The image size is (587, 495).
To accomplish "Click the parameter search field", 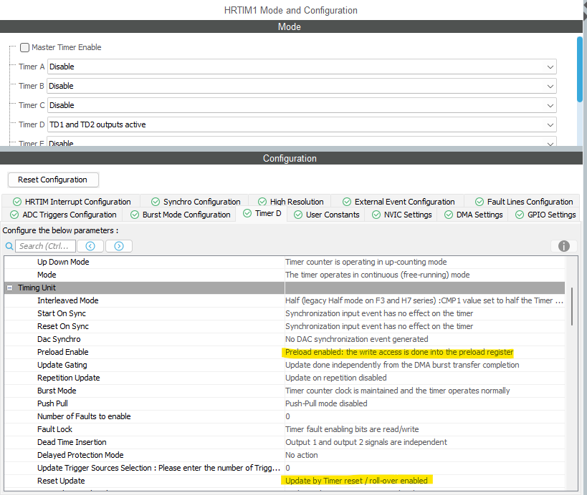I will (x=45, y=246).
